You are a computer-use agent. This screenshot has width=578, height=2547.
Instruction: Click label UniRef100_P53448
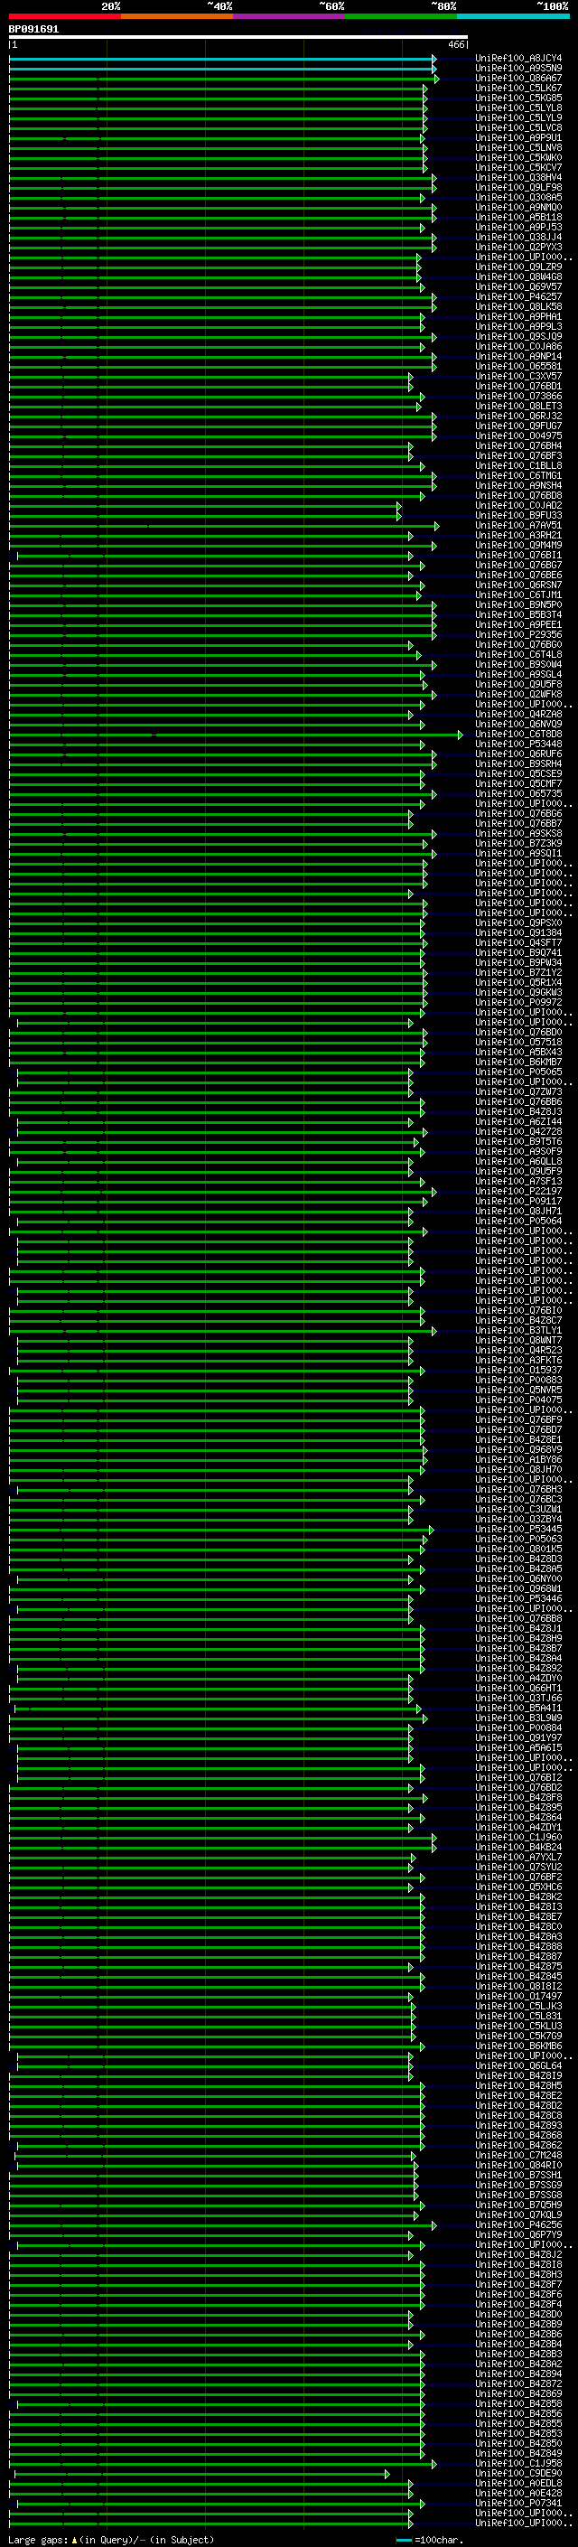[x=518, y=744]
